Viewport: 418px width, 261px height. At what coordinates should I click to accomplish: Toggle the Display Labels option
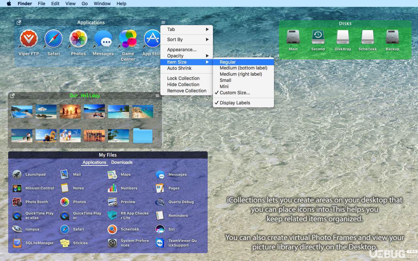pos(243,103)
